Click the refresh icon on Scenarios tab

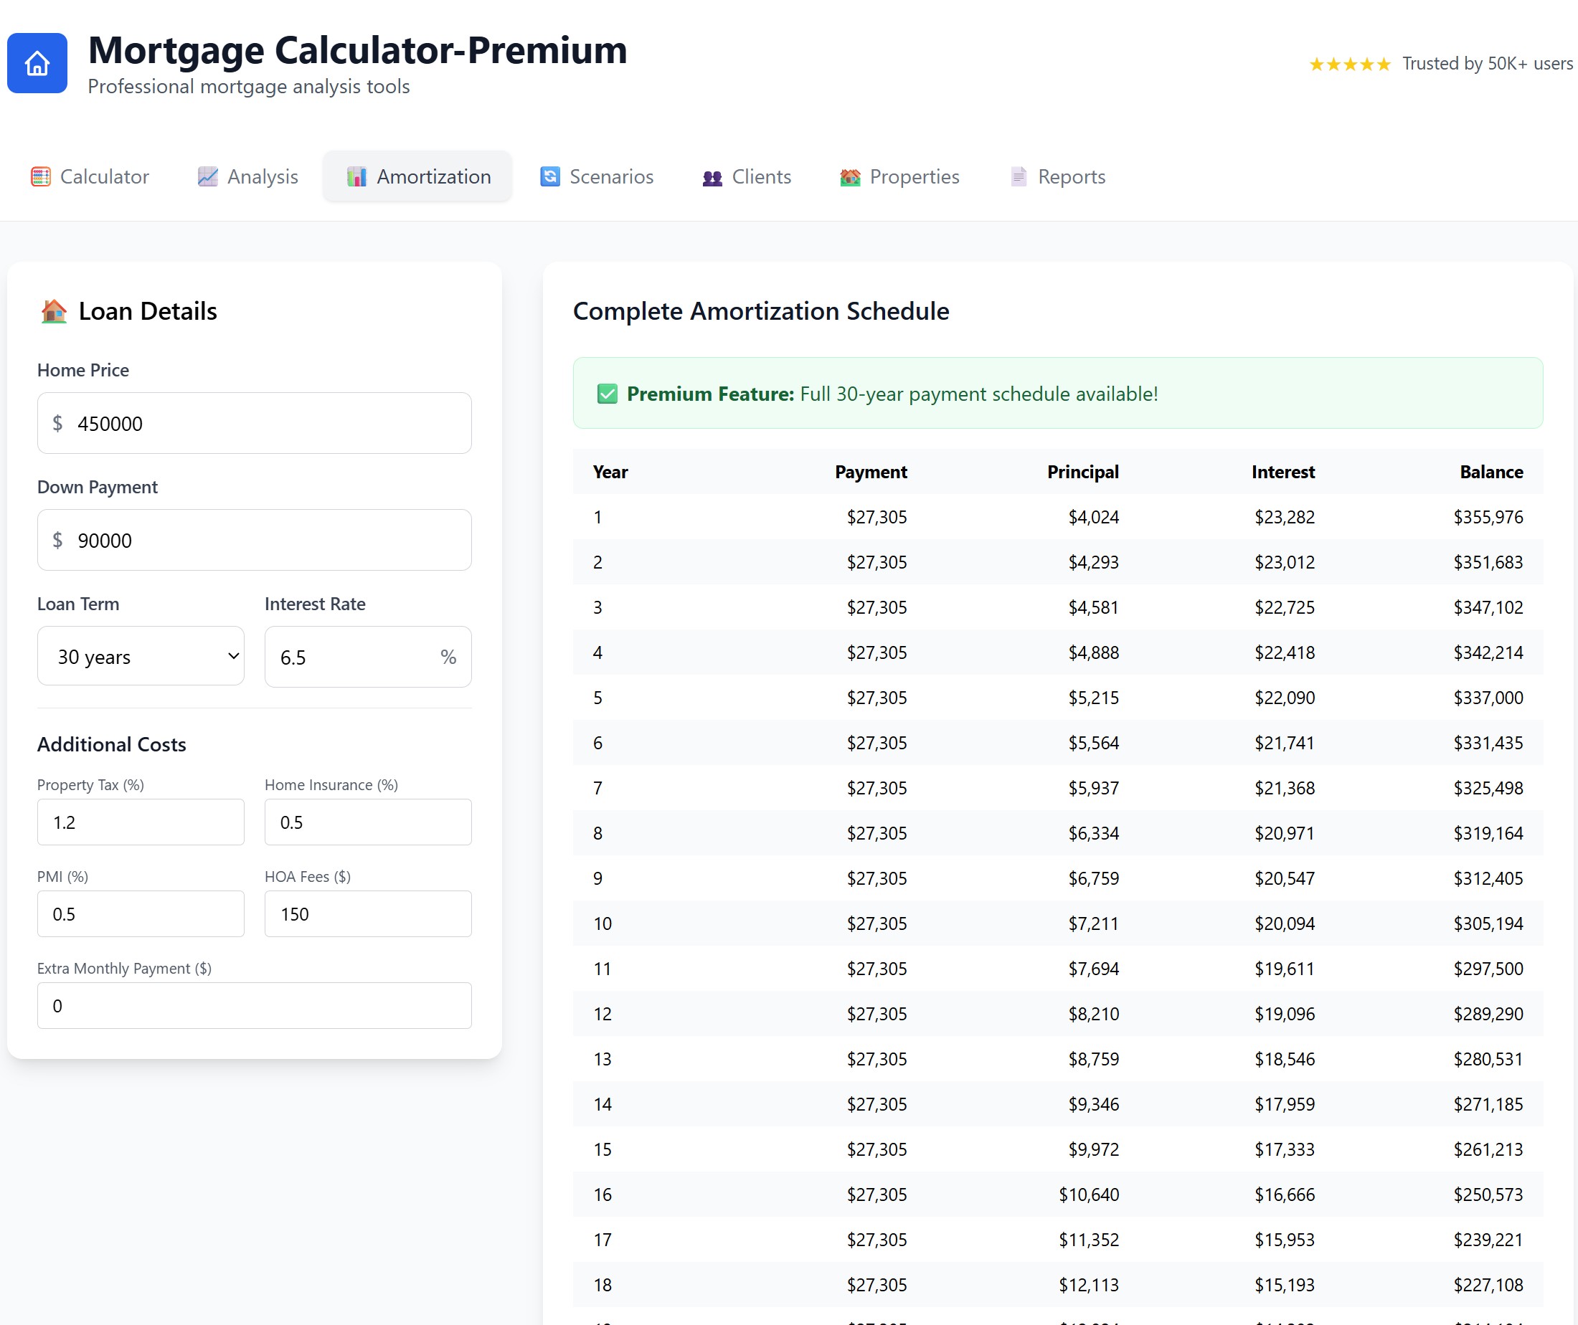[551, 176]
